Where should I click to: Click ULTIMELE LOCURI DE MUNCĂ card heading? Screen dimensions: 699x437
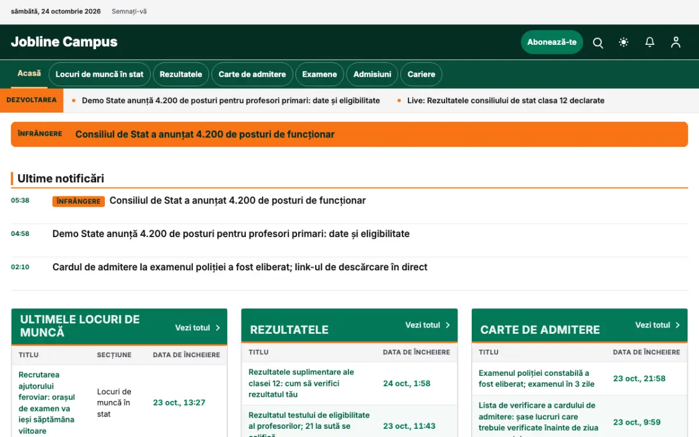click(80, 326)
